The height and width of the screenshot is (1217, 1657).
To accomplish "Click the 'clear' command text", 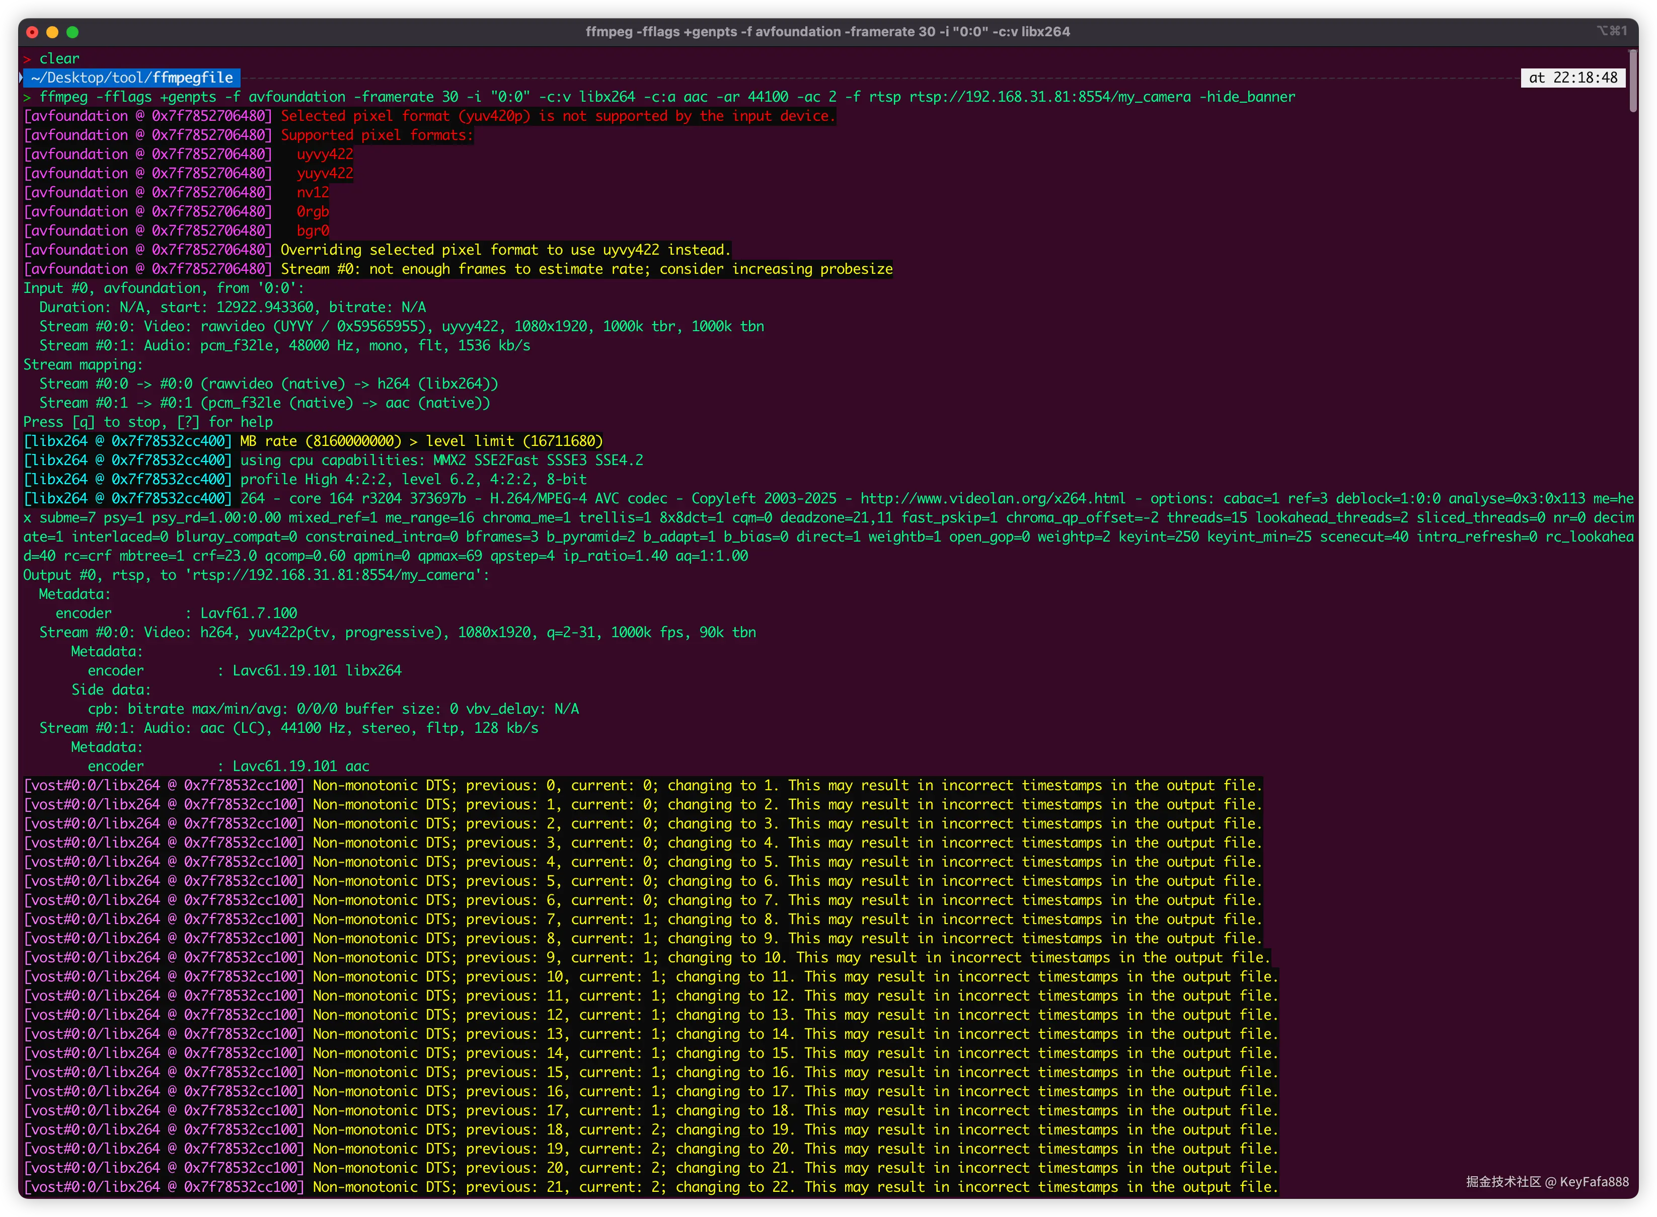I will (59, 59).
